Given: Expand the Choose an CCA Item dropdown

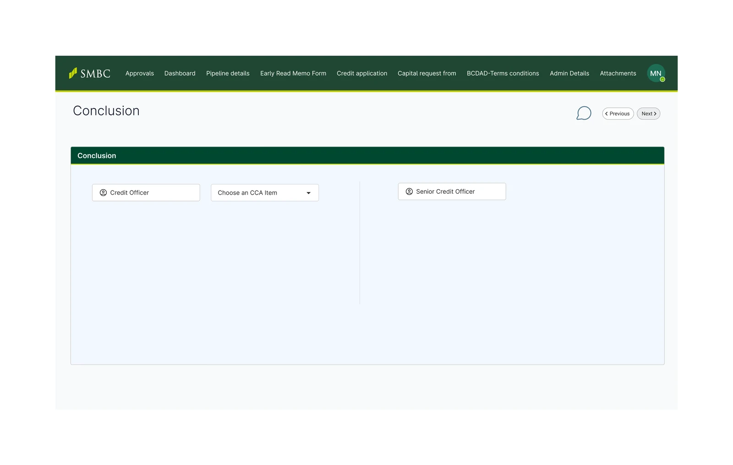Looking at the screenshot, I should coord(265,193).
